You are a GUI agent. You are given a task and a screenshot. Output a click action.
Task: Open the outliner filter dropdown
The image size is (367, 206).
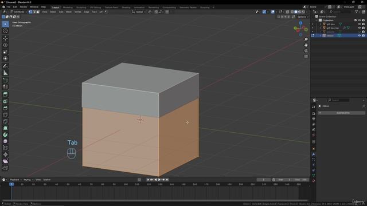pyautogui.click(x=357, y=11)
